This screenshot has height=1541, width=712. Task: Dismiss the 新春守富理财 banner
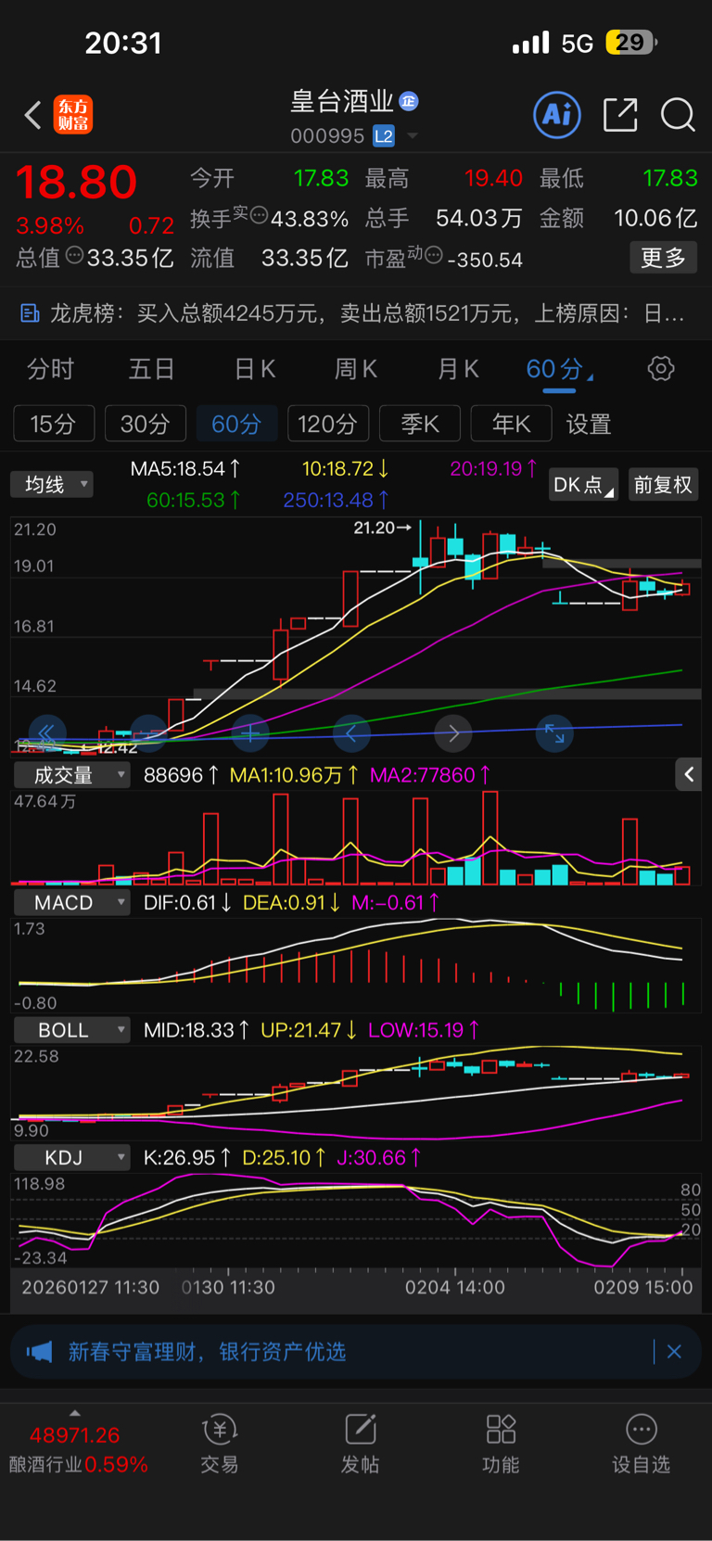click(x=674, y=1352)
